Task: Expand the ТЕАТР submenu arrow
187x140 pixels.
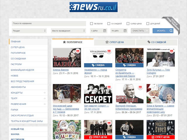Action: pyautogui.click(x=44, y=99)
